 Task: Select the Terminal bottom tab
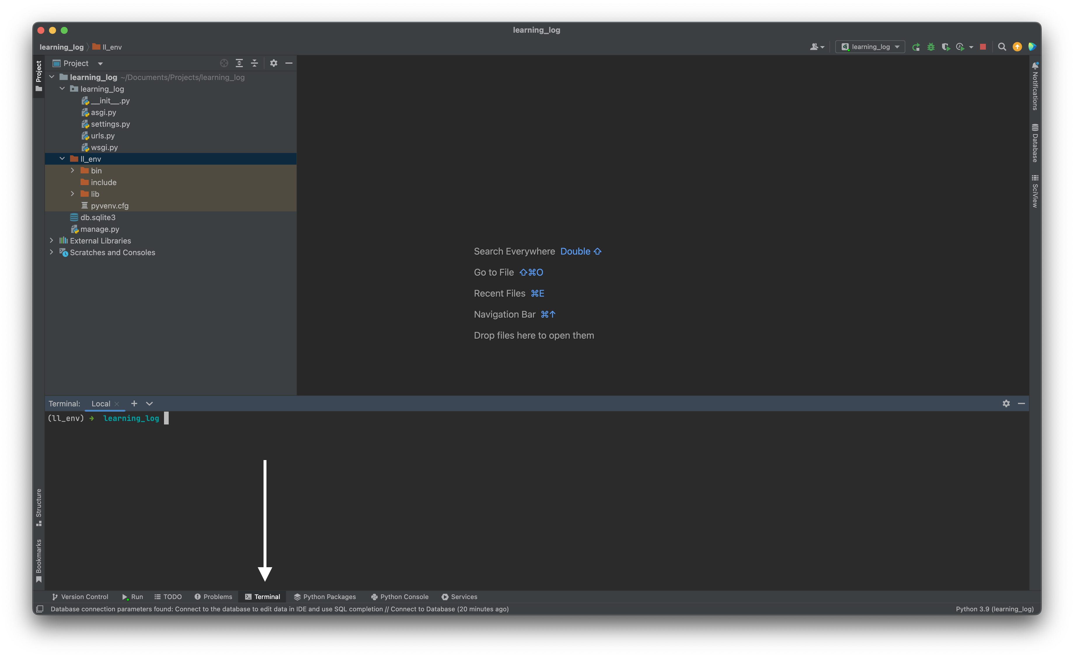tap(262, 597)
